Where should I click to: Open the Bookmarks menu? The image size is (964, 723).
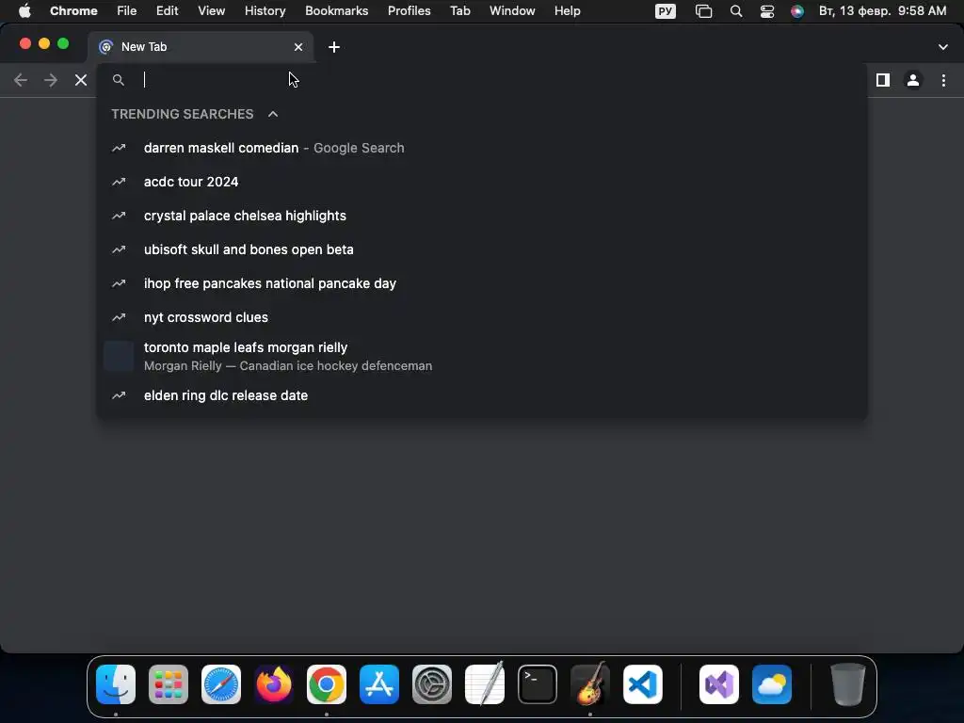point(337,11)
